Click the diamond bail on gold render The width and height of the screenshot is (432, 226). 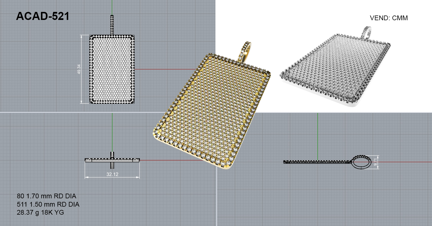coord(245,51)
